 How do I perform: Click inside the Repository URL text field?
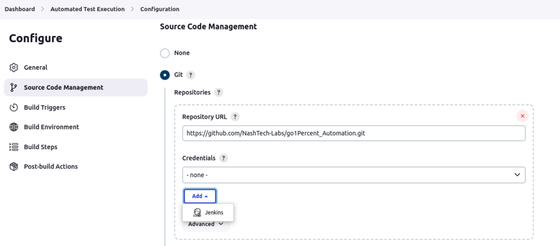point(353,133)
